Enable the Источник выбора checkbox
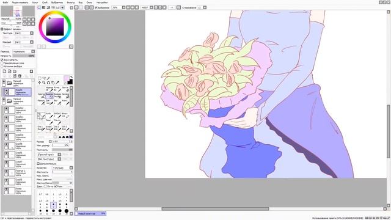 (2, 67)
